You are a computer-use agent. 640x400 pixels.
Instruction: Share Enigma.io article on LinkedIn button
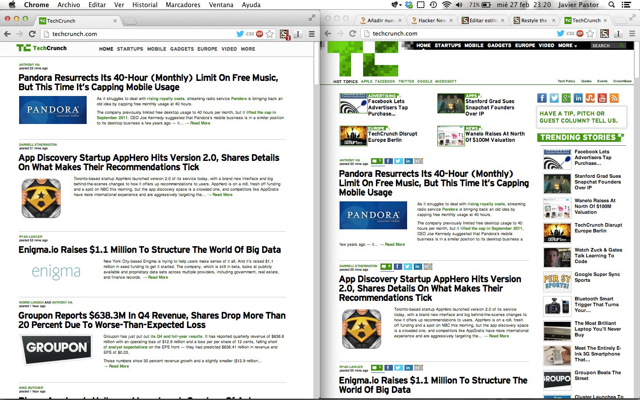click(408, 368)
